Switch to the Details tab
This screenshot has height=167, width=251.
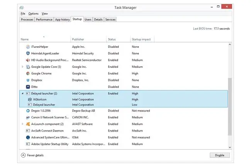click(x=98, y=20)
